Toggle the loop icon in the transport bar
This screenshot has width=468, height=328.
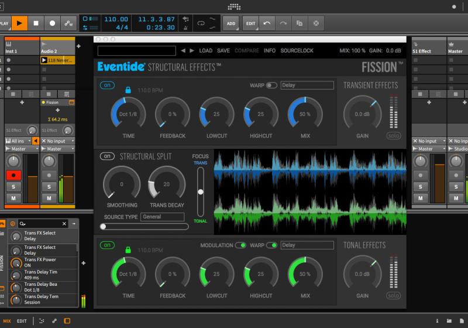tap(201, 23)
